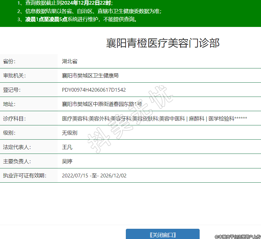The height and width of the screenshot is (239, 261).
Task: Click the notice about 凌晨1点至凌晨5点 maintenance
Action: pyautogui.click(x=81, y=19)
